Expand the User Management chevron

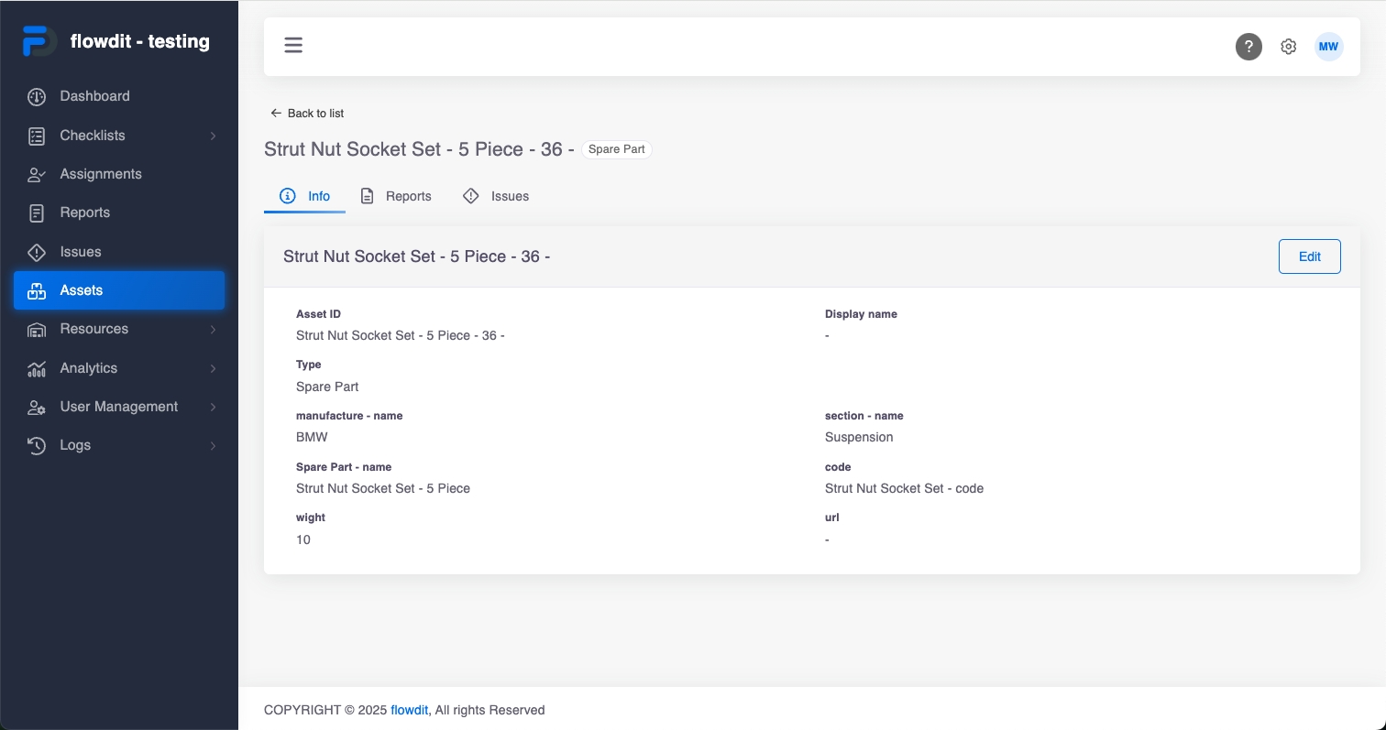tap(213, 407)
